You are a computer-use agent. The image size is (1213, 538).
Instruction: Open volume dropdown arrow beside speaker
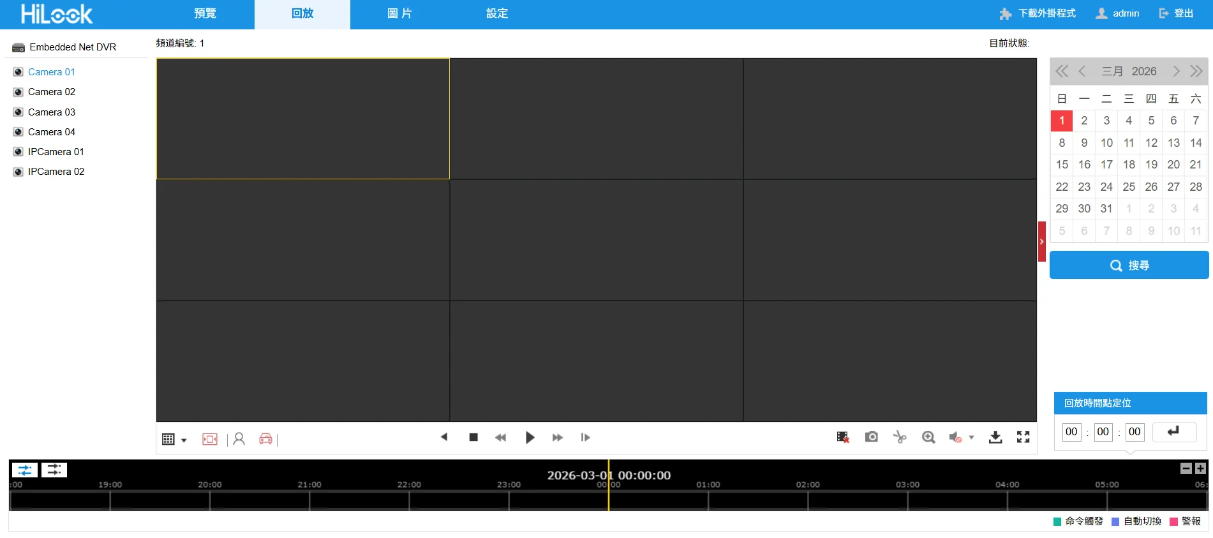click(972, 438)
